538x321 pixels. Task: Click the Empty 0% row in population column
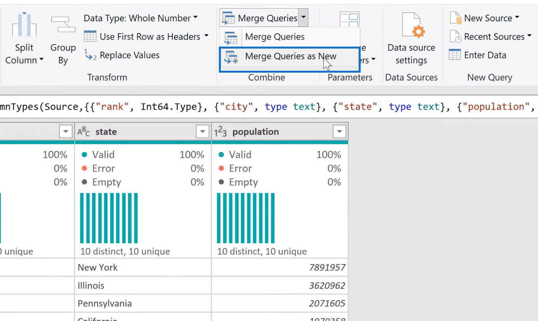pos(280,182)
